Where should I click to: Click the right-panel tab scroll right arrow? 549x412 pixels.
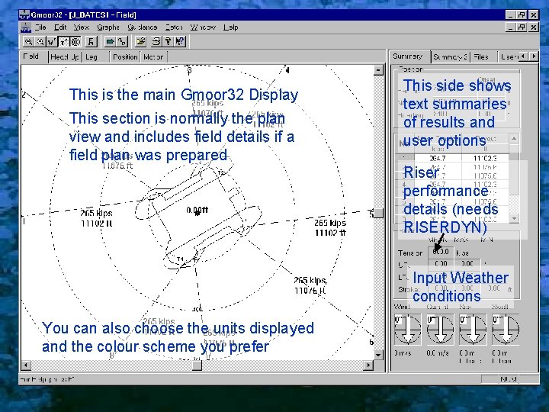coord(534,56)
